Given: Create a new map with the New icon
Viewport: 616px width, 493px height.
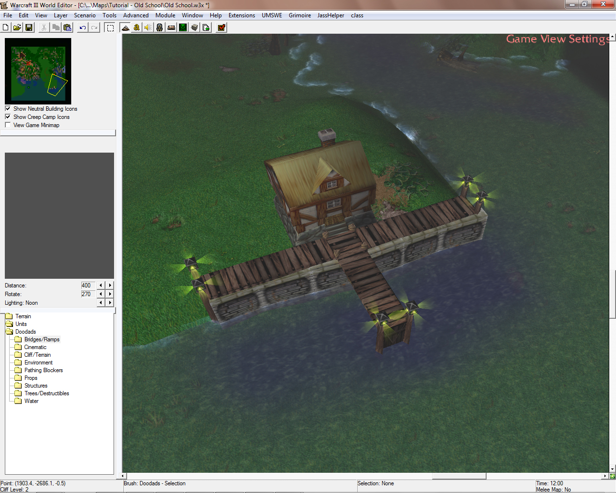Looking at the screenshot, I should click(6, 27).
